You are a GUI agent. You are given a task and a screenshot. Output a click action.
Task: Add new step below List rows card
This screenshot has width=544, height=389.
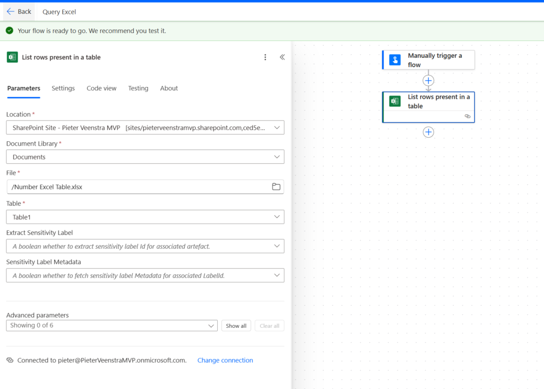(429, 132)
